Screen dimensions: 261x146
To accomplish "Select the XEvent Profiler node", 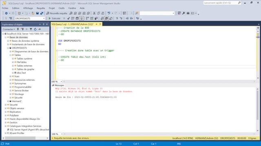I will (17, 133).
